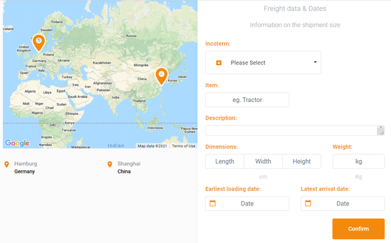
Task: Open the Terms of Use map link
Action: (183, 146)
